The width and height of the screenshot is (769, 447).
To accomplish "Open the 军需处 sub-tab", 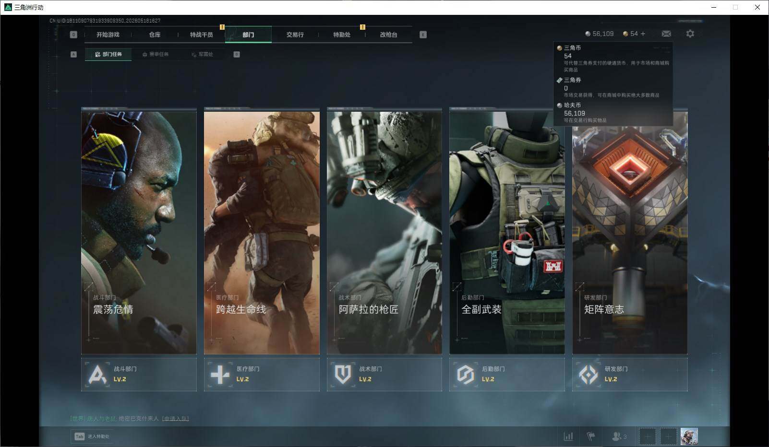I will pyautogui.click(x=202, y=54).
